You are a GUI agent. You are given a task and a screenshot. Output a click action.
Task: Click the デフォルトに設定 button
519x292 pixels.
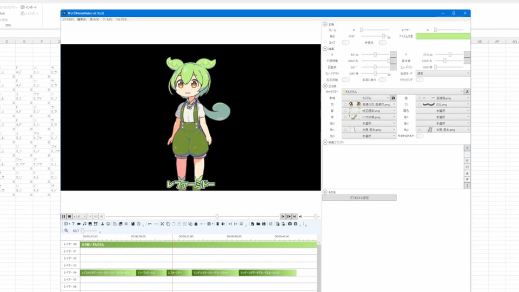(x=360, y=198)
